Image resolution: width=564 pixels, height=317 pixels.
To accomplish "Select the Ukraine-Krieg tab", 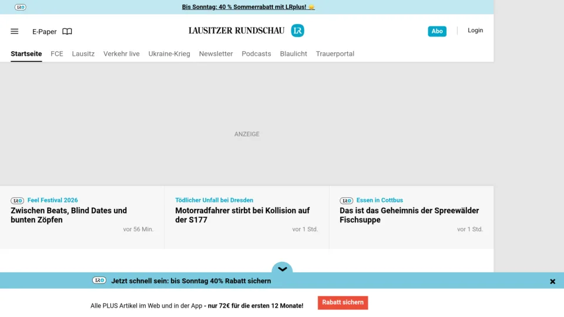I will pyautogui.click(x=169, y=53).
